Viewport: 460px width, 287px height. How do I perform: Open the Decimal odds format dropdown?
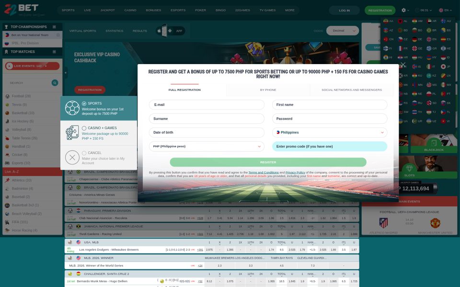click(343, 31)
